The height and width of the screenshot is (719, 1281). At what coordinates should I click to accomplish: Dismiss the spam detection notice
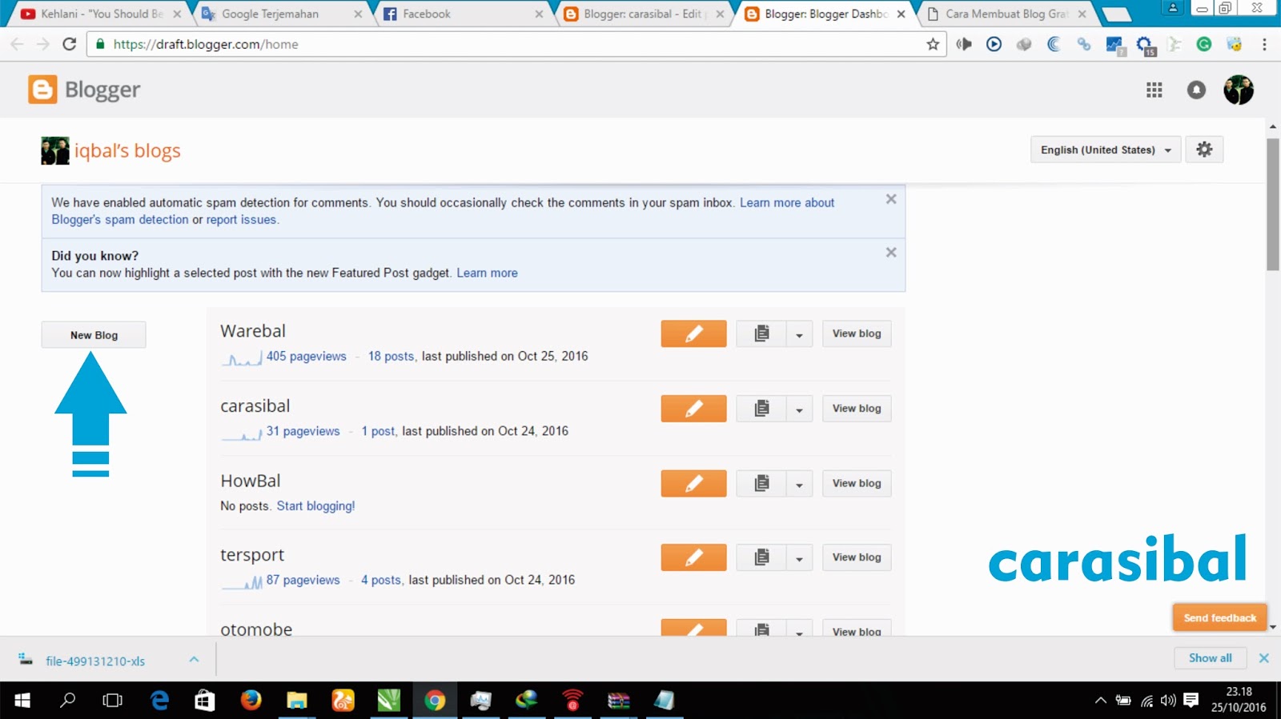(891, 199)
